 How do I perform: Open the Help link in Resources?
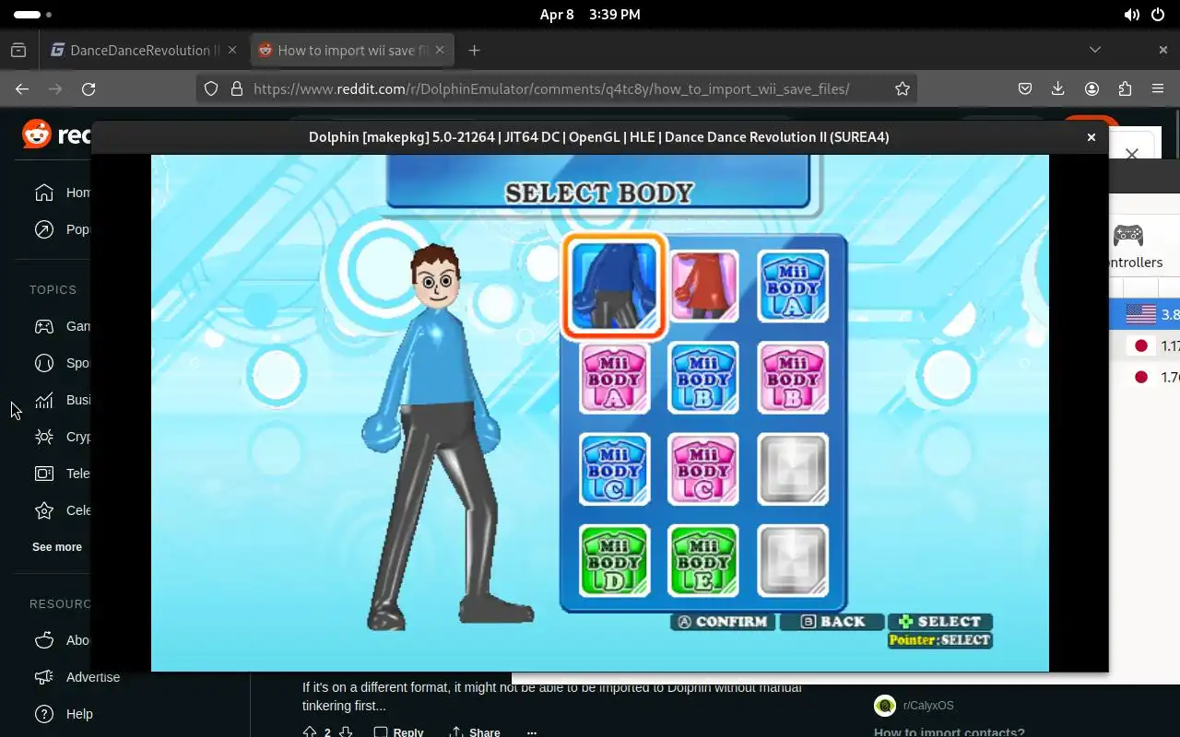pyautogui.click(x=65, y=714)
